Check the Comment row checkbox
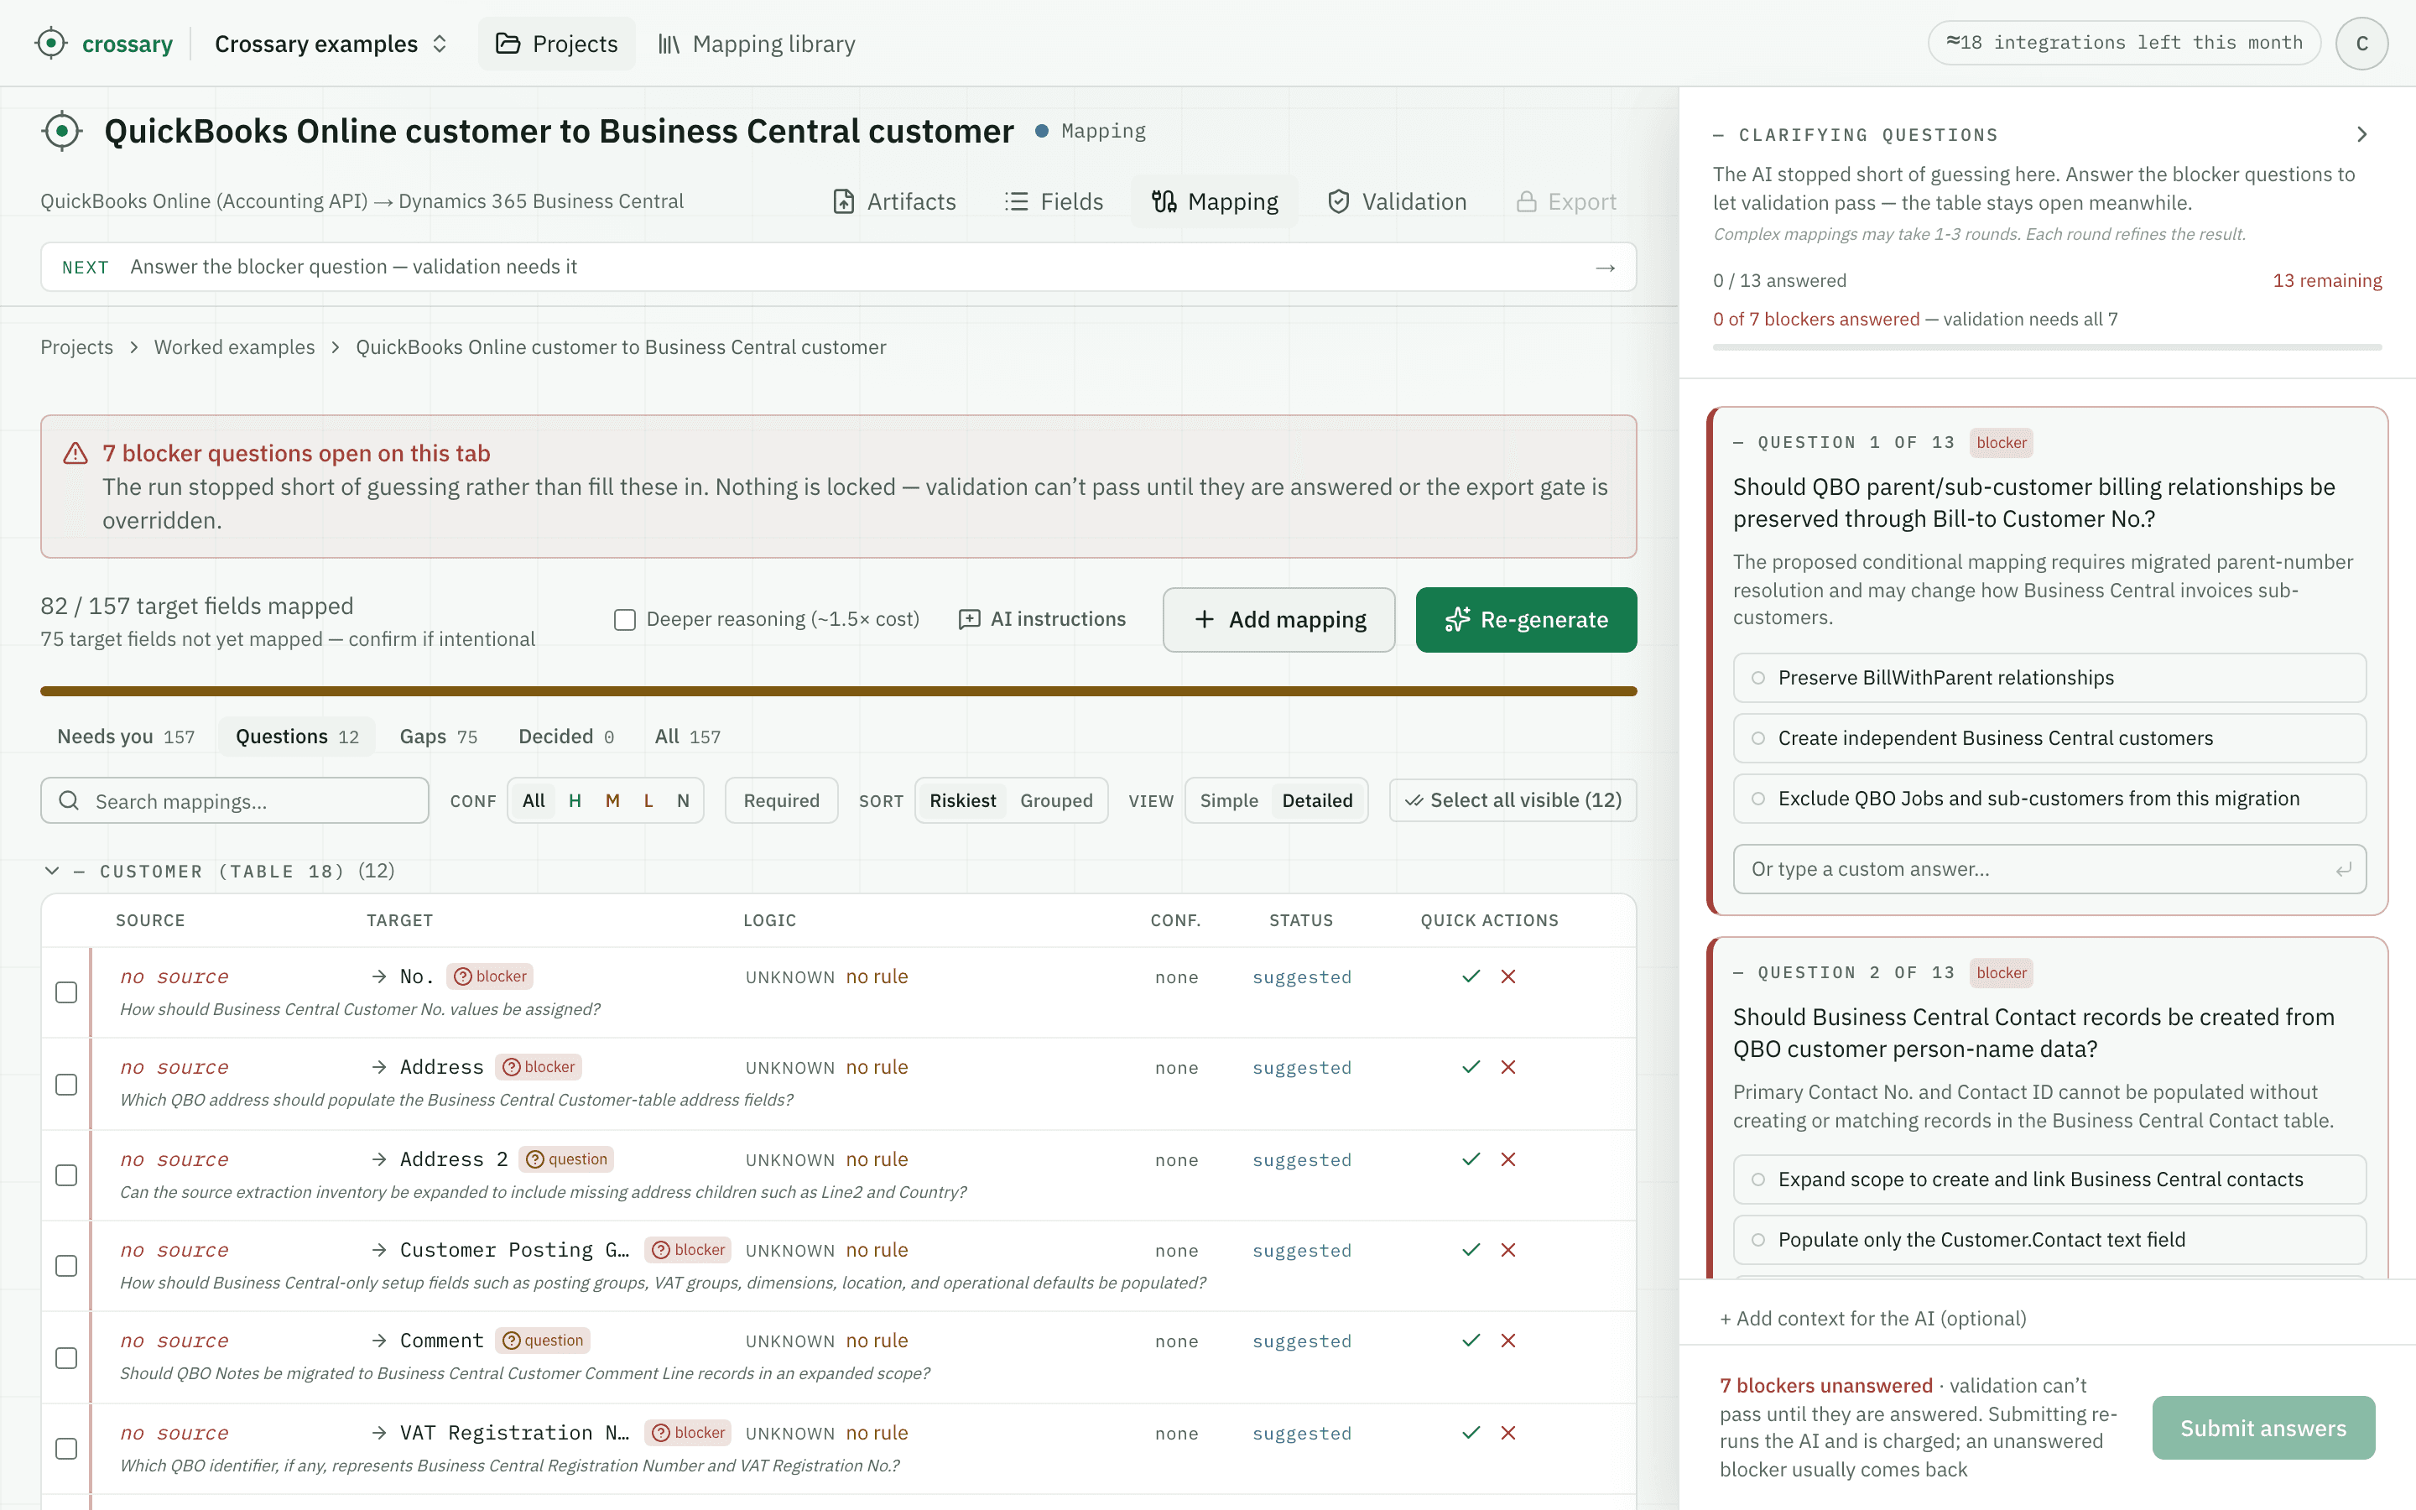The width and height of the screenshot is (2416, 1510). click(x=66, y=1358)
